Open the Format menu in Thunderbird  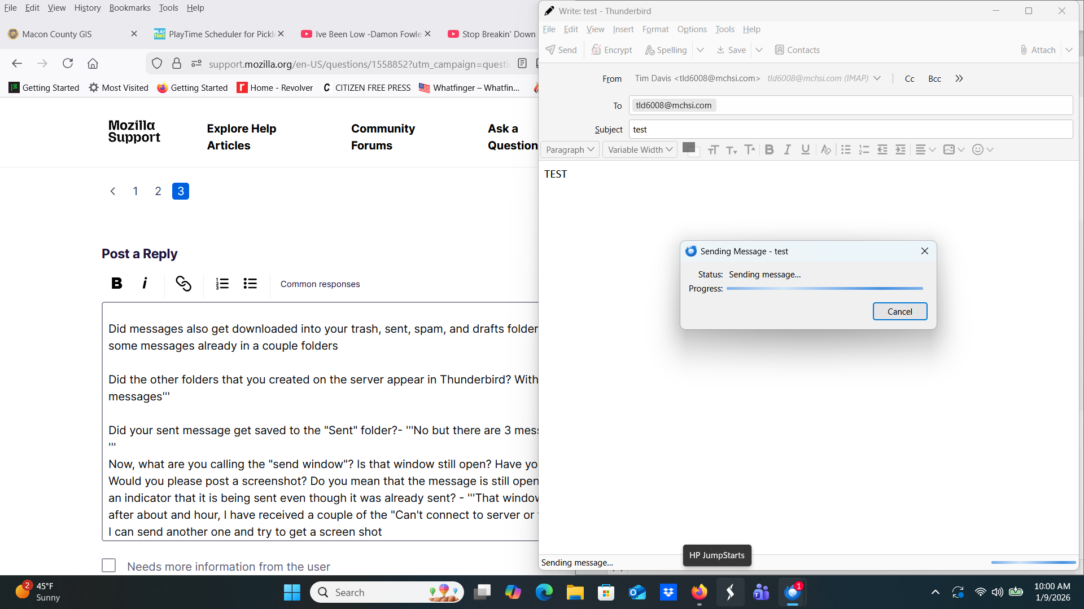655,29
